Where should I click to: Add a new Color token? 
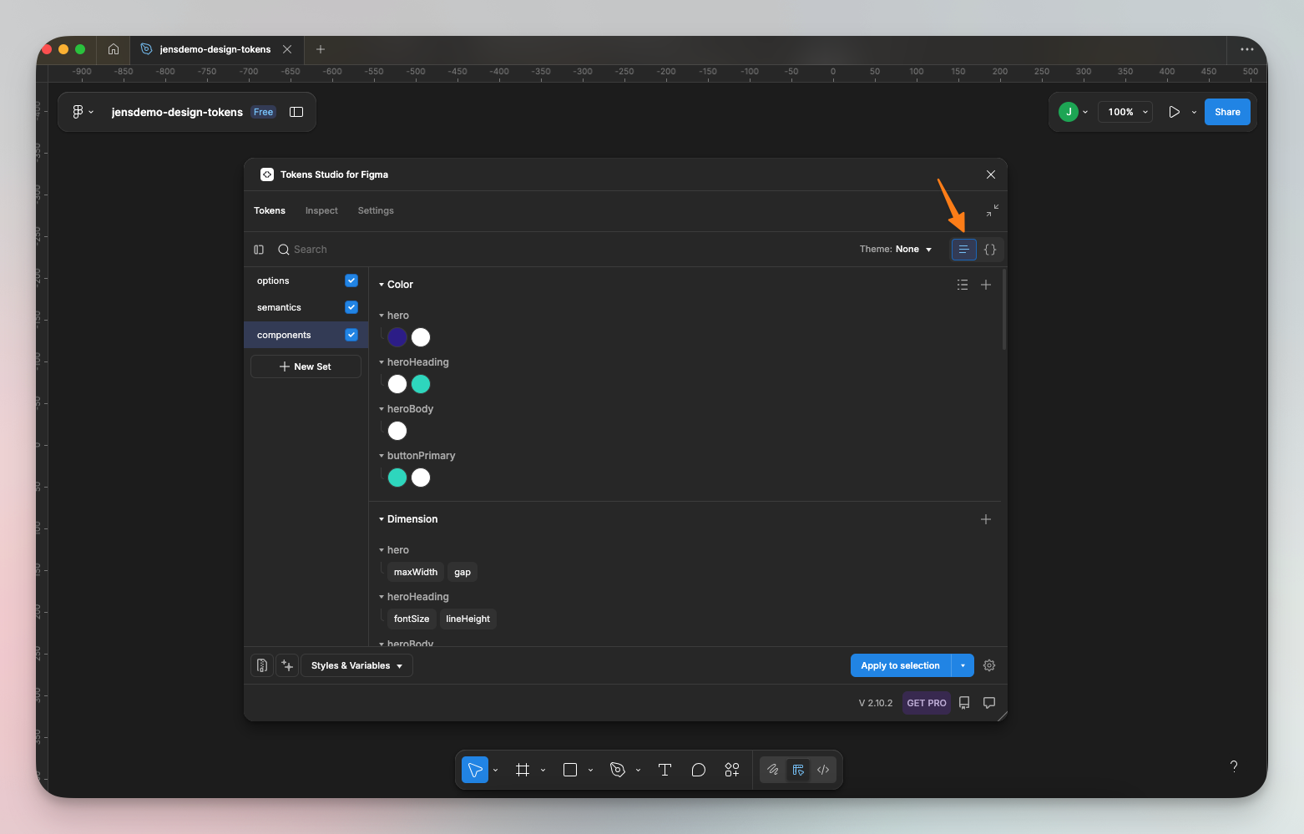coord(986,285)
